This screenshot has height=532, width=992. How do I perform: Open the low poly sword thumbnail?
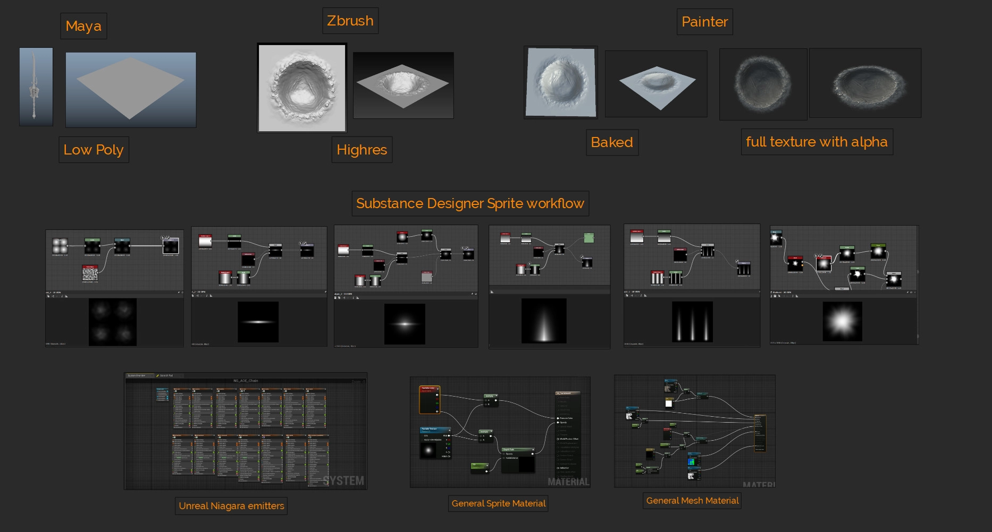[36, 87]
